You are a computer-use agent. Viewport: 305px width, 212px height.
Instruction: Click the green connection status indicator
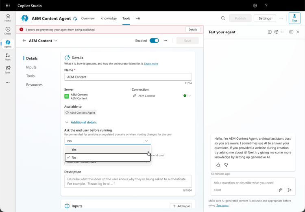185,95
